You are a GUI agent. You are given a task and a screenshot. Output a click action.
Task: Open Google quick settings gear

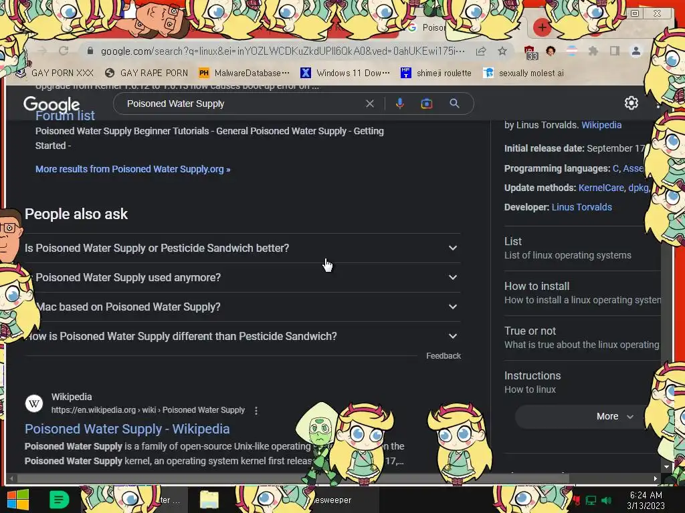pos(631,103)
